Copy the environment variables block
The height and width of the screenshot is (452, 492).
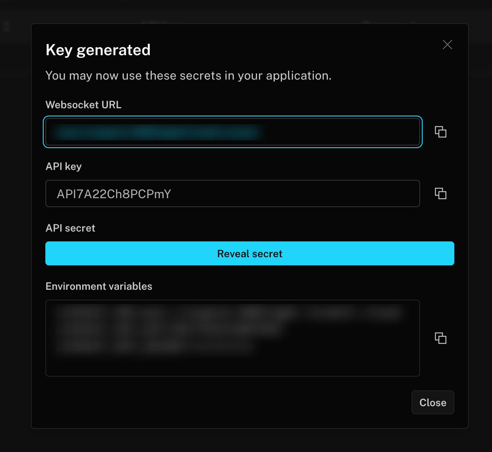(x=440, y=338)
